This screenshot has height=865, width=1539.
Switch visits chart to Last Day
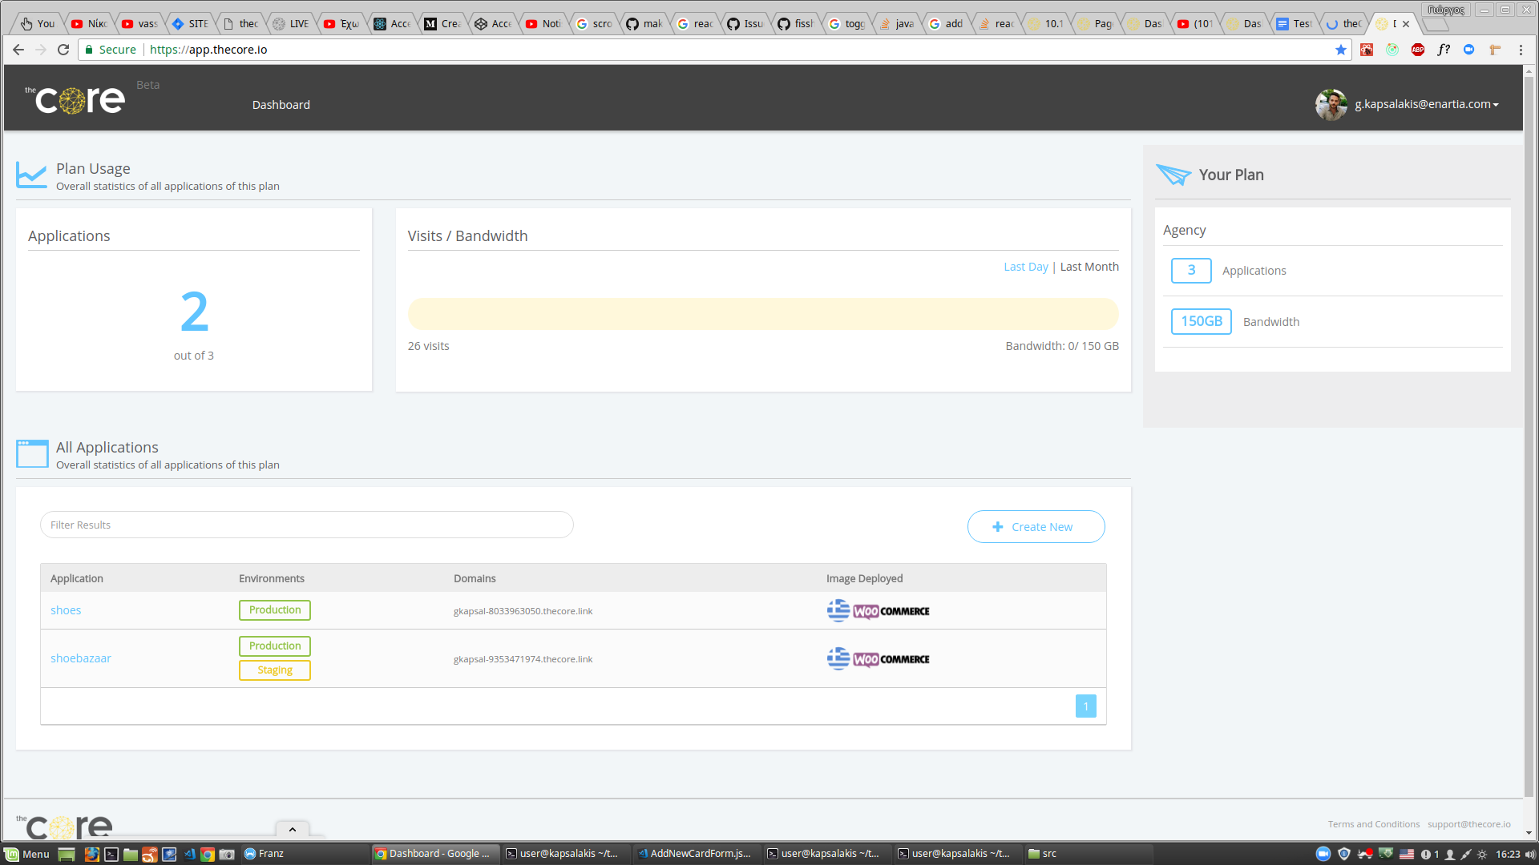coord(1025,267)
